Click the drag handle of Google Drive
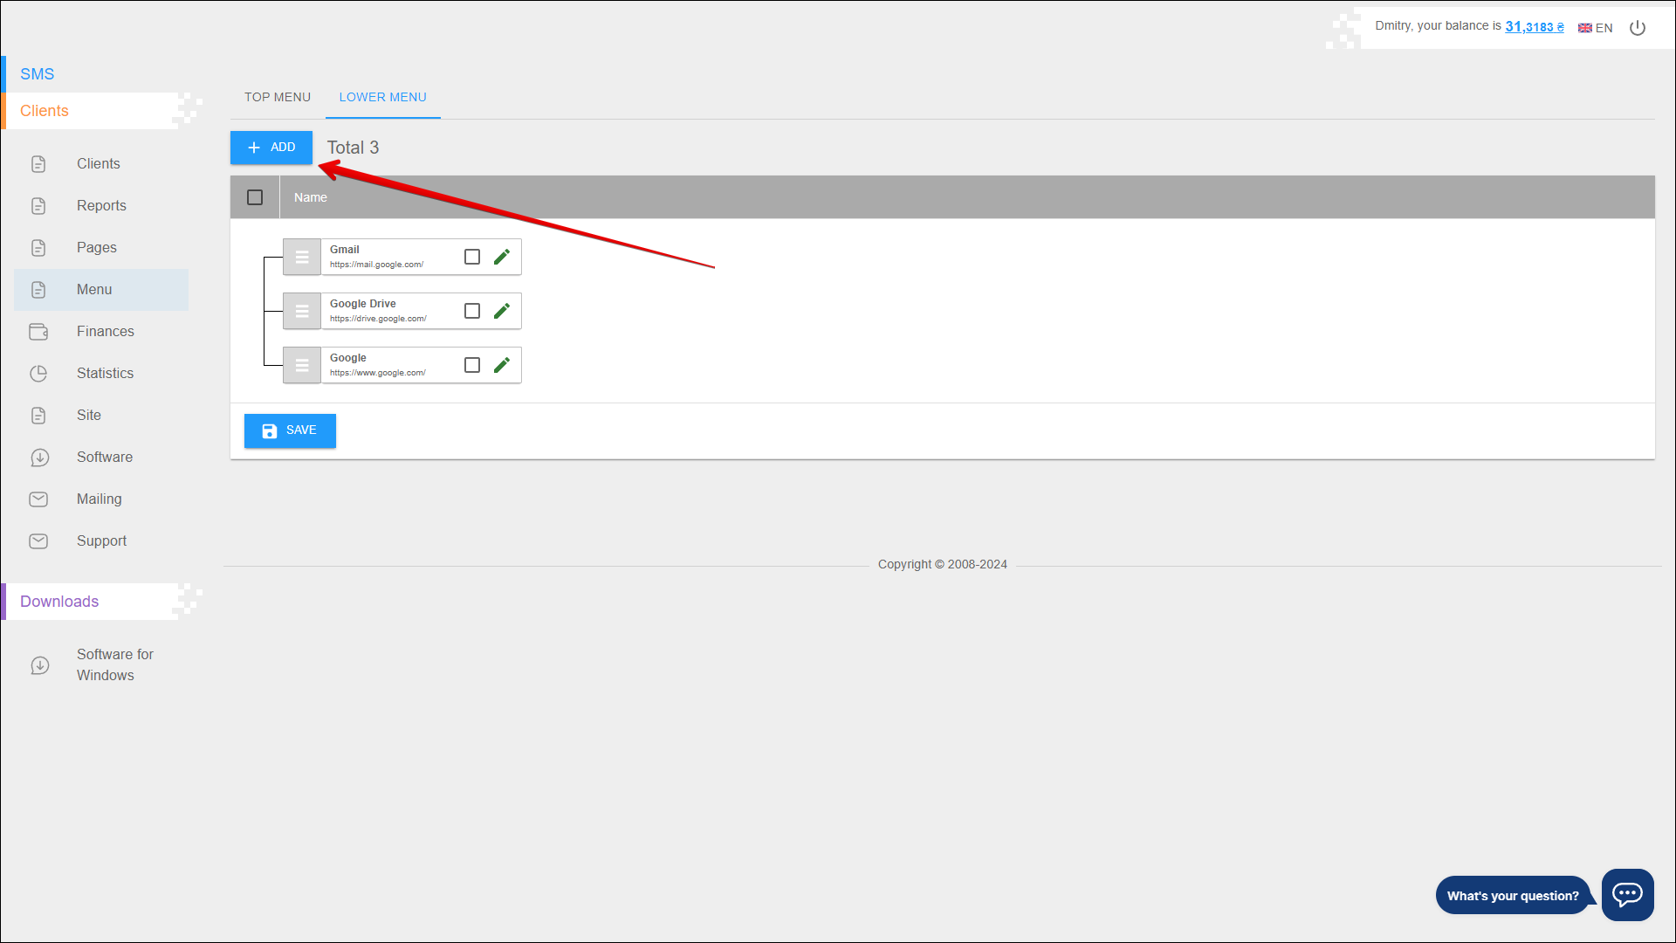The image size is (1676, 943). [302, 311]
